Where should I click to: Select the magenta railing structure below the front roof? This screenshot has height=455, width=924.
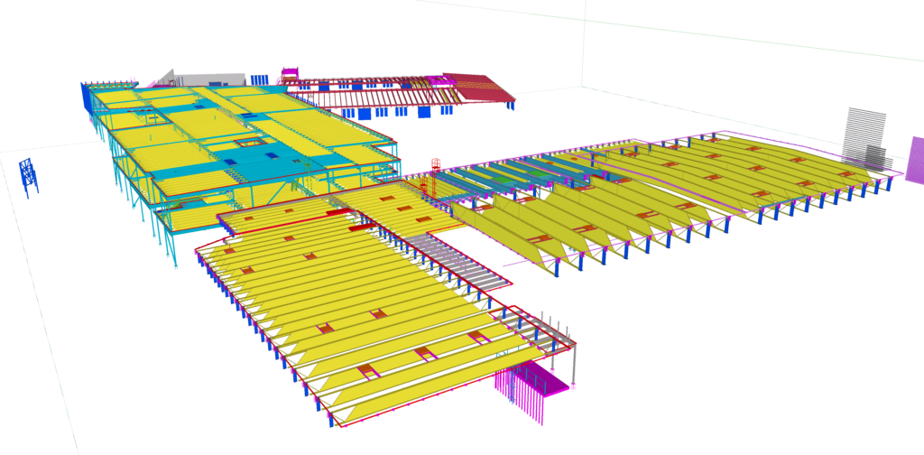tap(531, 392)
